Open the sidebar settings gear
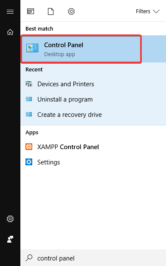The image size is (166, 266). coord(10,219)
